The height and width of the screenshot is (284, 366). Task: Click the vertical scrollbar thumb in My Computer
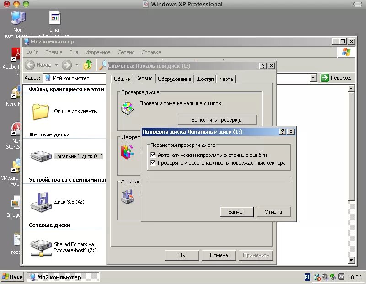click(x=351, y=146)
